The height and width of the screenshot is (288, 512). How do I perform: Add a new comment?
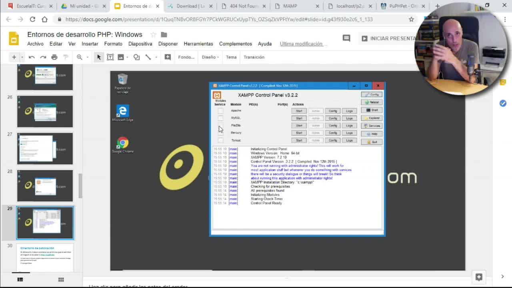point(168,57)
